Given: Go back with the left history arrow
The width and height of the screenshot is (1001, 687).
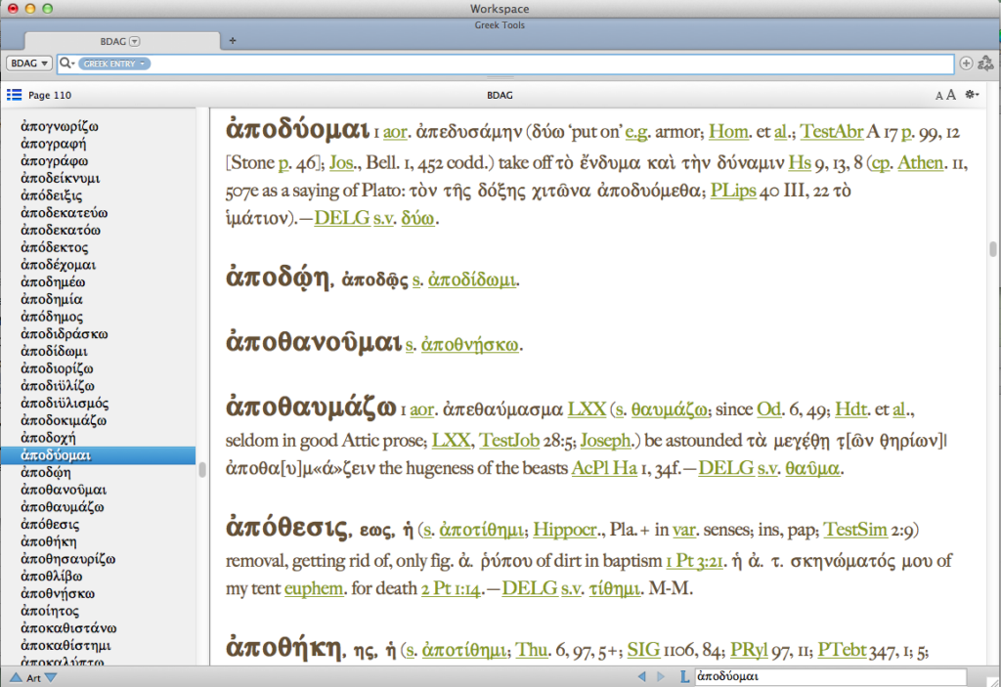Looking at the screenshot, I should pyautogui.click(x=642, y=676).
